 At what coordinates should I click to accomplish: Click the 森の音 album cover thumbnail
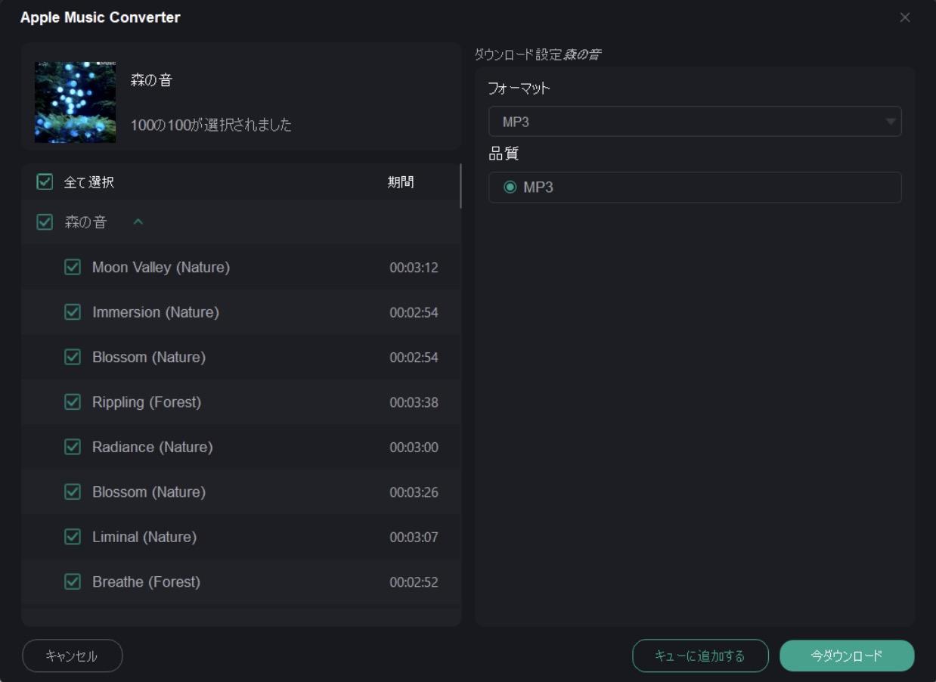(x=76, y=103)
